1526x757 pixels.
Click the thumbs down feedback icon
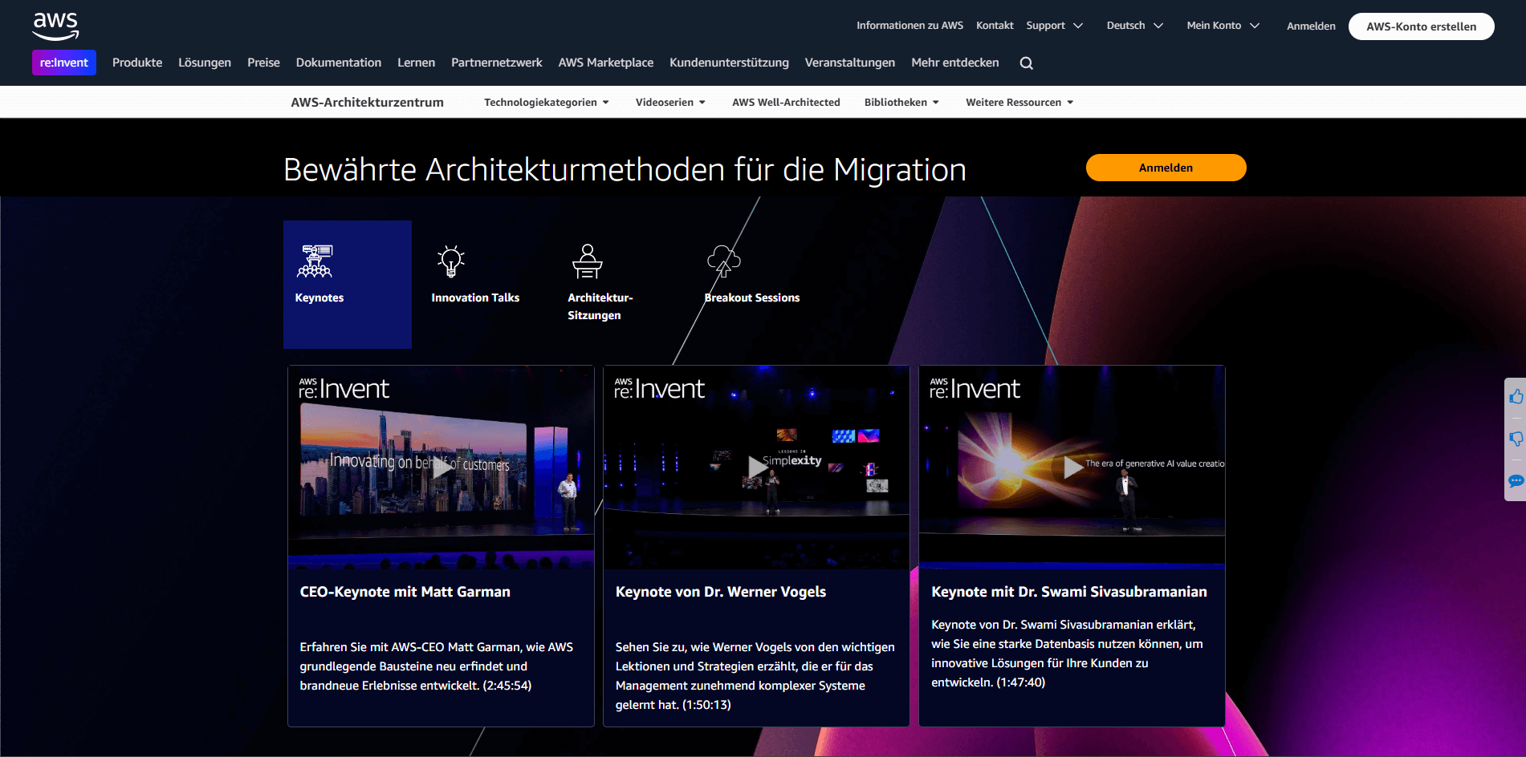coord(1516,439)
